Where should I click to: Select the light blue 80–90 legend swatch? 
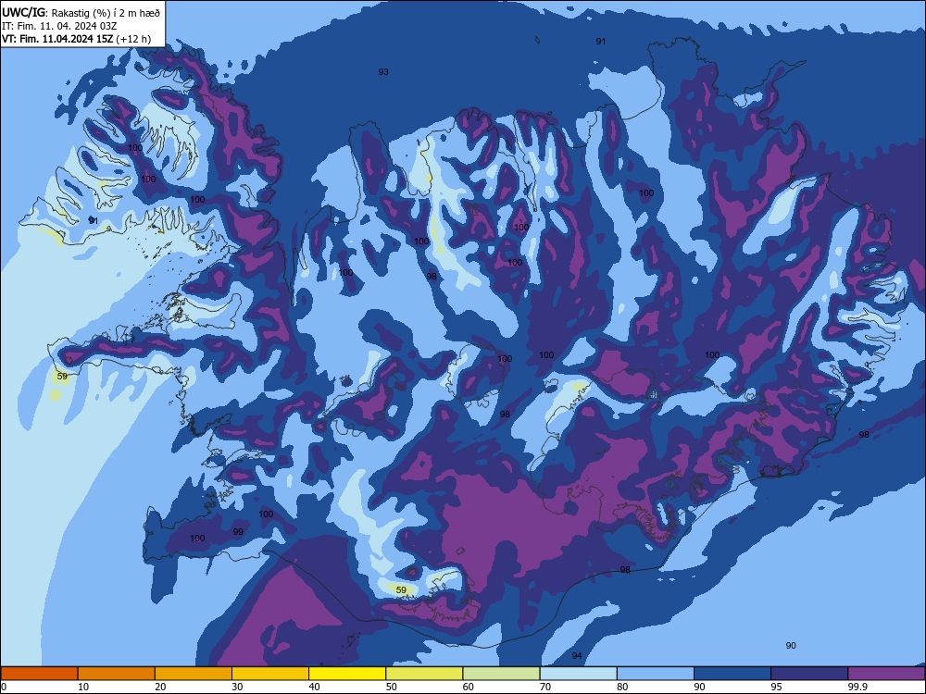[x=656, y=674]
